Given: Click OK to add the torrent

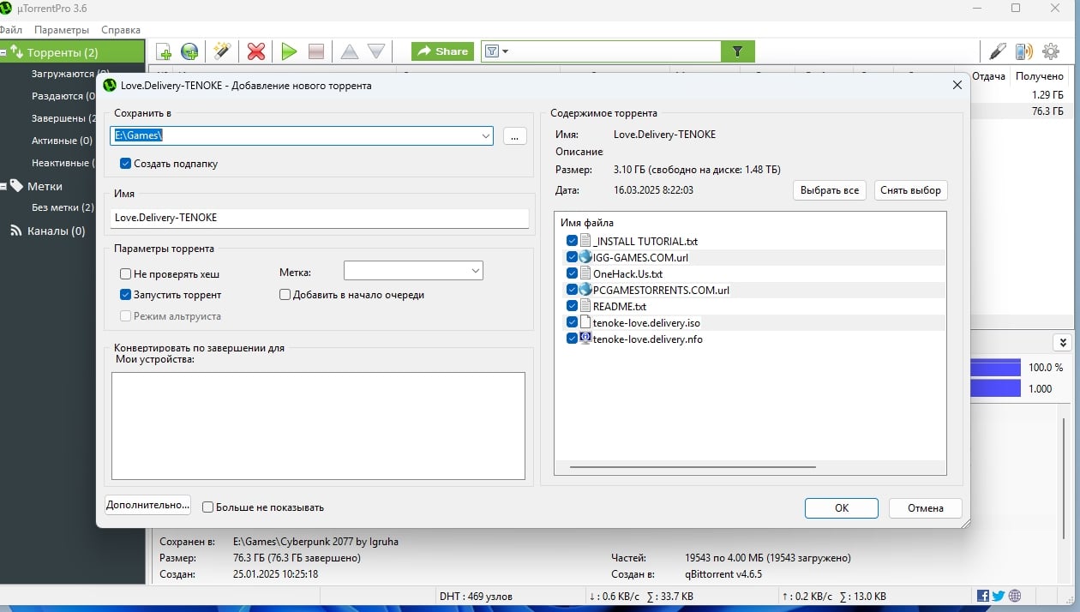Looking at the screenshot, I should (x=842, y=508).
